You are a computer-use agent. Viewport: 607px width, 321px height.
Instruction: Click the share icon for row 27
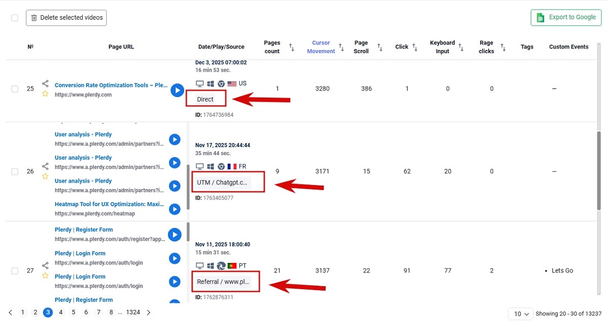click(x=45, y=265)
